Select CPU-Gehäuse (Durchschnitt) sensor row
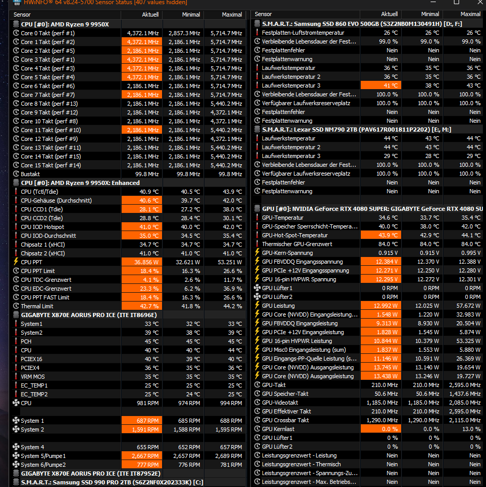Viewport: 486px width, 487px height. (128, 200)
